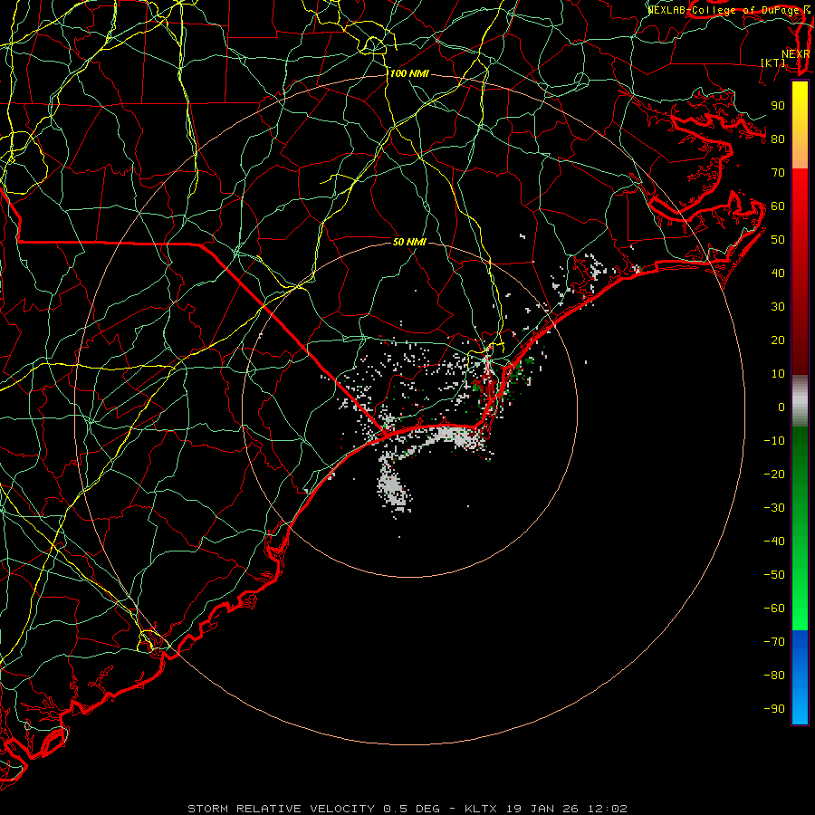815x815 pixels.
Task: Click the 10 value on the velocity scale
Action: 778,374
